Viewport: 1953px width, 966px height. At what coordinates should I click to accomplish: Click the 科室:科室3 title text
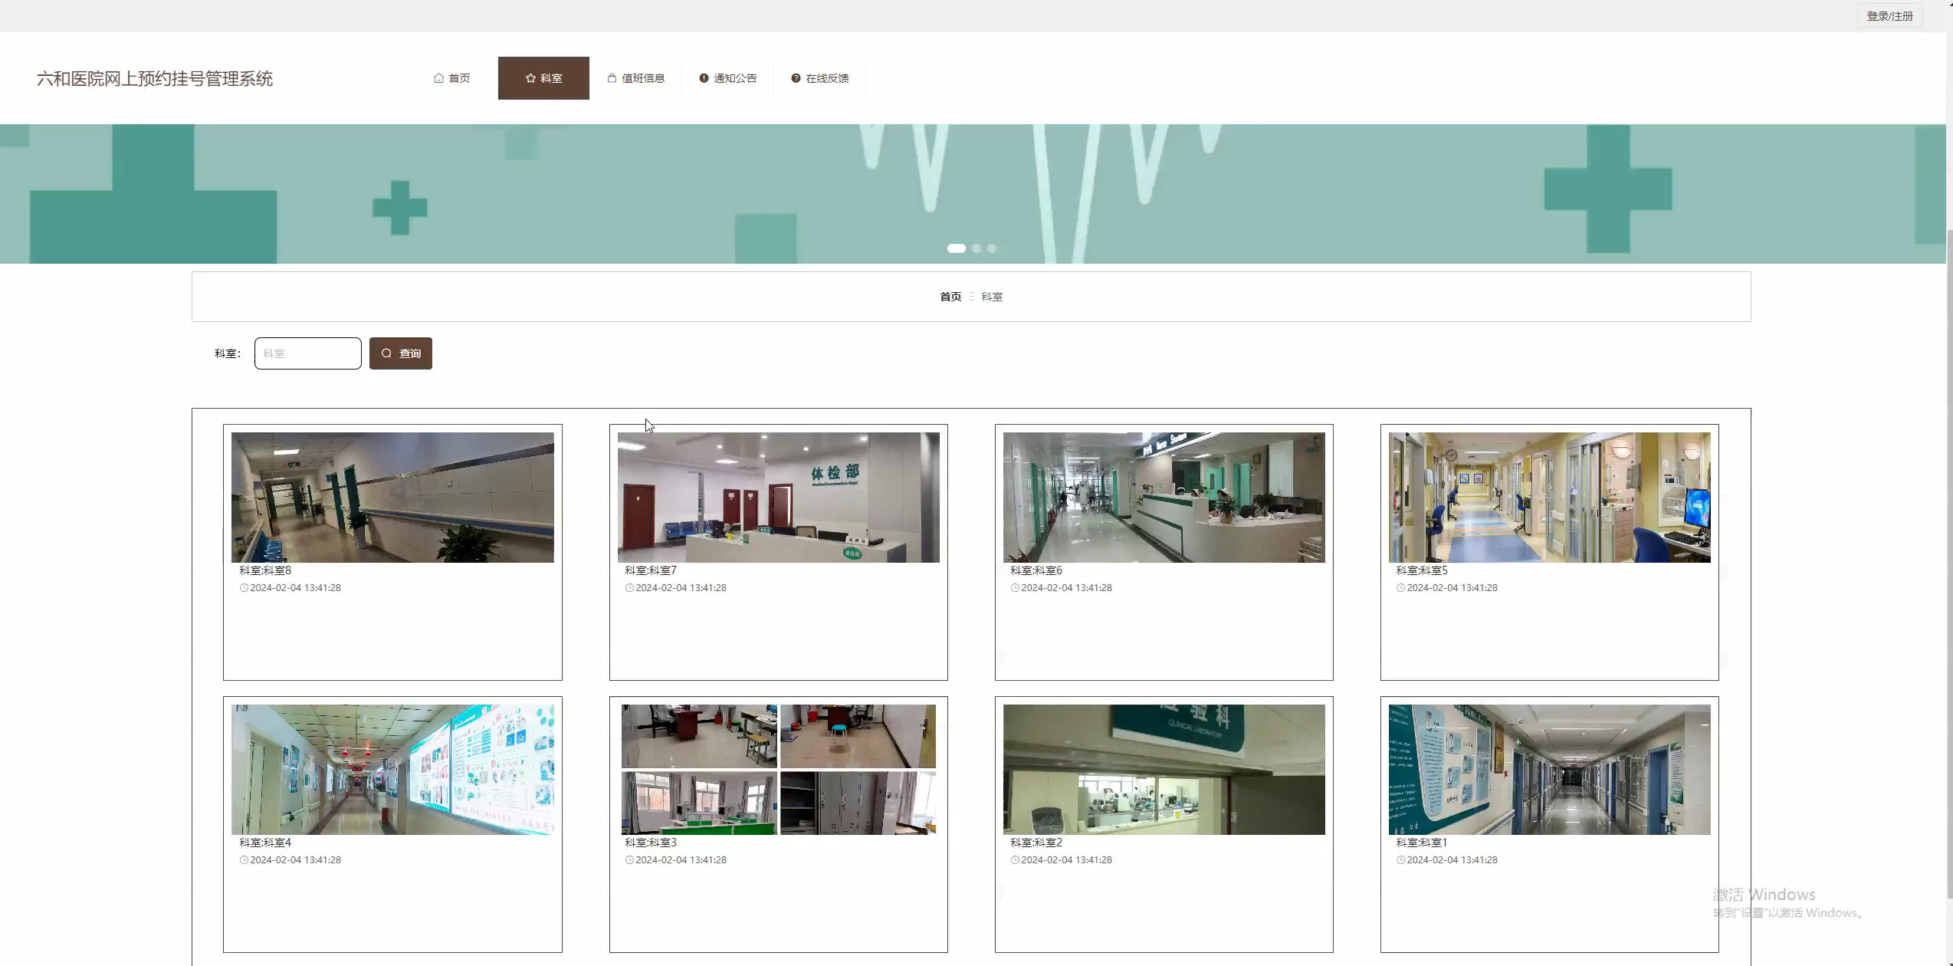651,843
